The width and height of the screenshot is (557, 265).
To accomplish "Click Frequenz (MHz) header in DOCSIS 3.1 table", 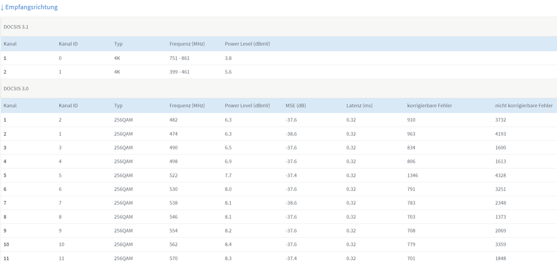I will click(x=187, y=44).
